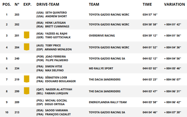The height and width of the screenshot is (117, 187).
Task: Open the Energylandia Rally Team entry
Action: click(108, 102)
